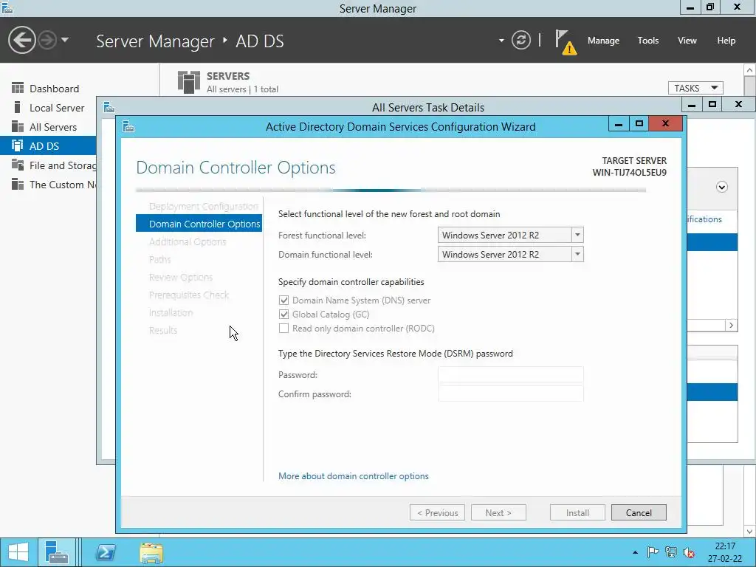Open More about domain controller options link
Screen dimensions: 756x567
click(x=354, y=476)
